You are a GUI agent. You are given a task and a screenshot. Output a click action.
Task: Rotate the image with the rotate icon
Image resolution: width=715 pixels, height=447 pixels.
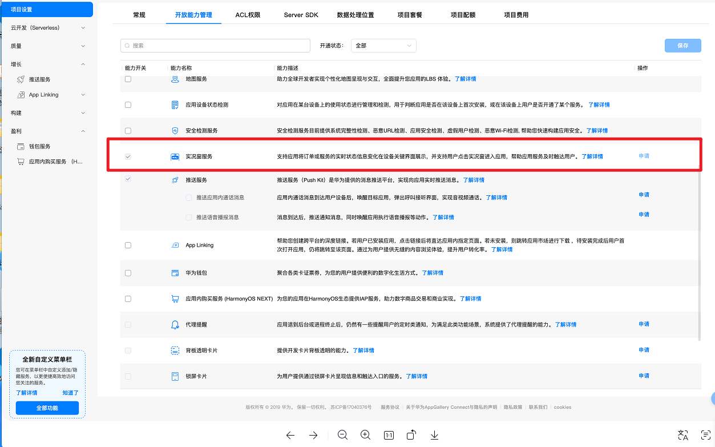coord(411,435)
